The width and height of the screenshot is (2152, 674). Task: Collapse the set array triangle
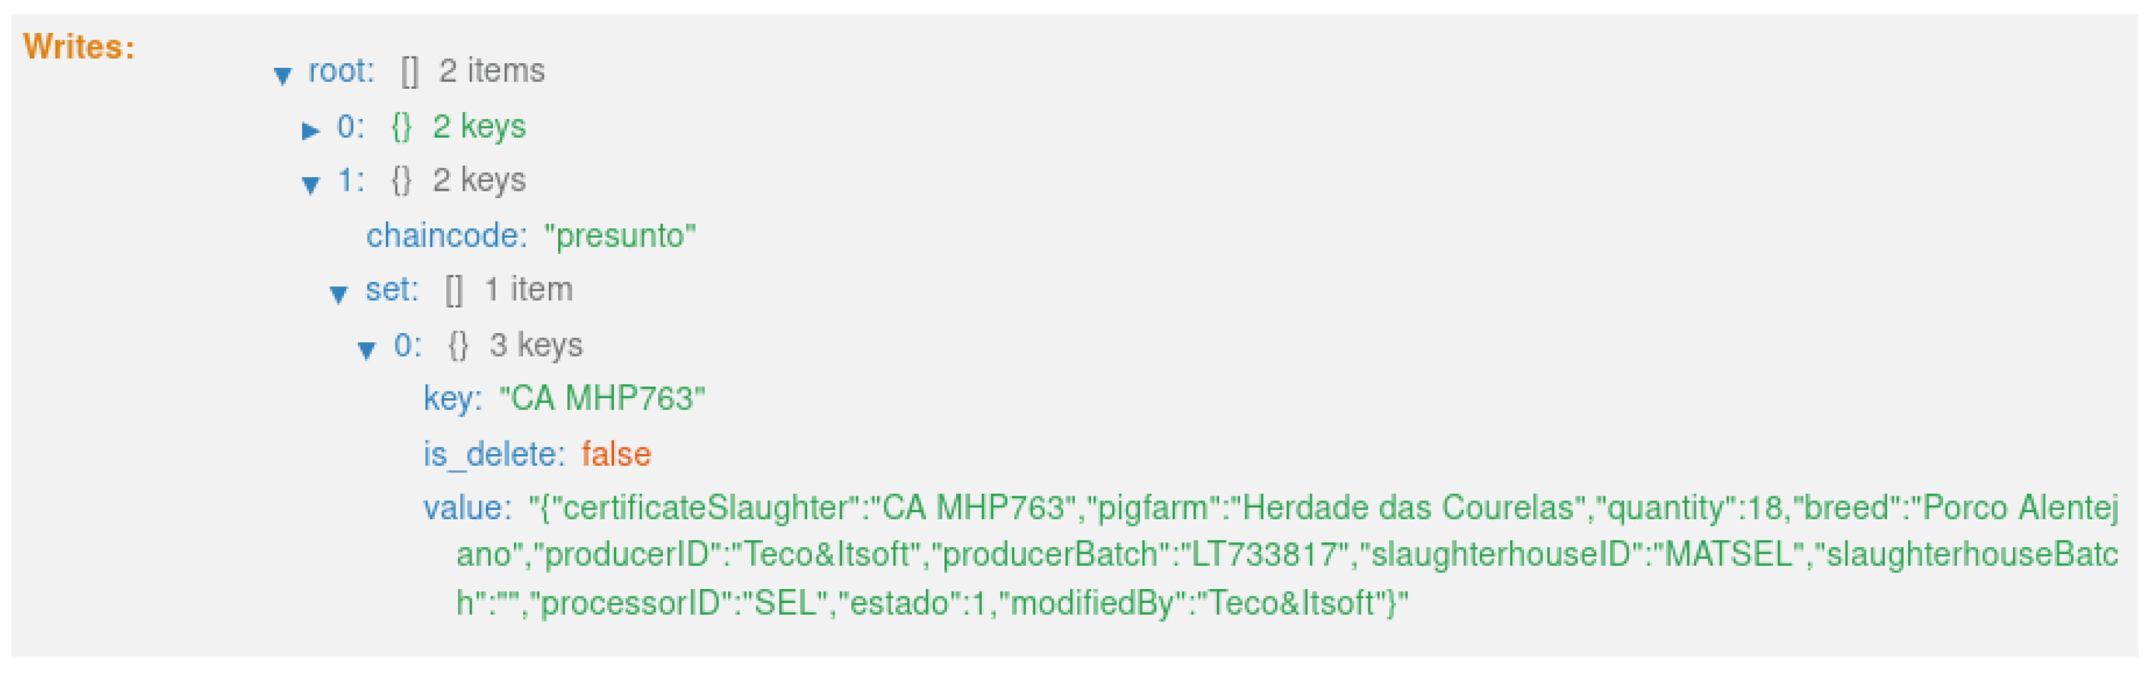(x=338, y=294)
